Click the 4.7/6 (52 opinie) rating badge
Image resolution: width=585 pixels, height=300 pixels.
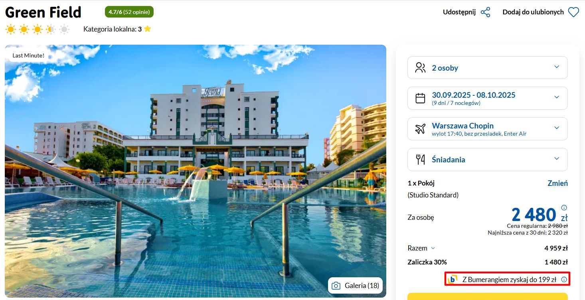point(129,12)
